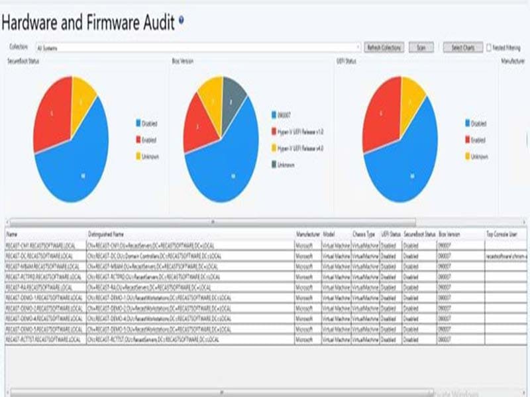Viewport: 530px width, 397px height.
Task: Sort by the UEFI Status column header in table
Action: click(391, 234)
